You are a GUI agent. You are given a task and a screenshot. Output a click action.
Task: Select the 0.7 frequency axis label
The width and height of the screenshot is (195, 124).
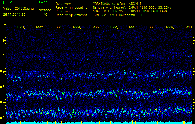pos(3,102)
